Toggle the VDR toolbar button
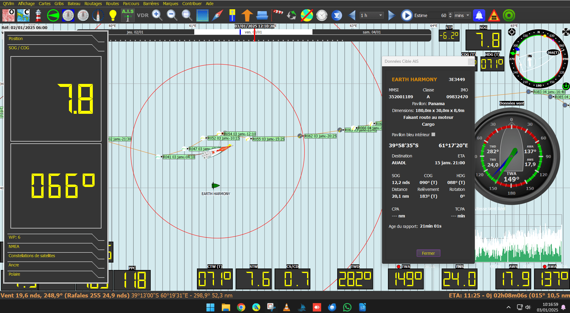The height and width of the screenshot is (313, 570). click(143, 15)
